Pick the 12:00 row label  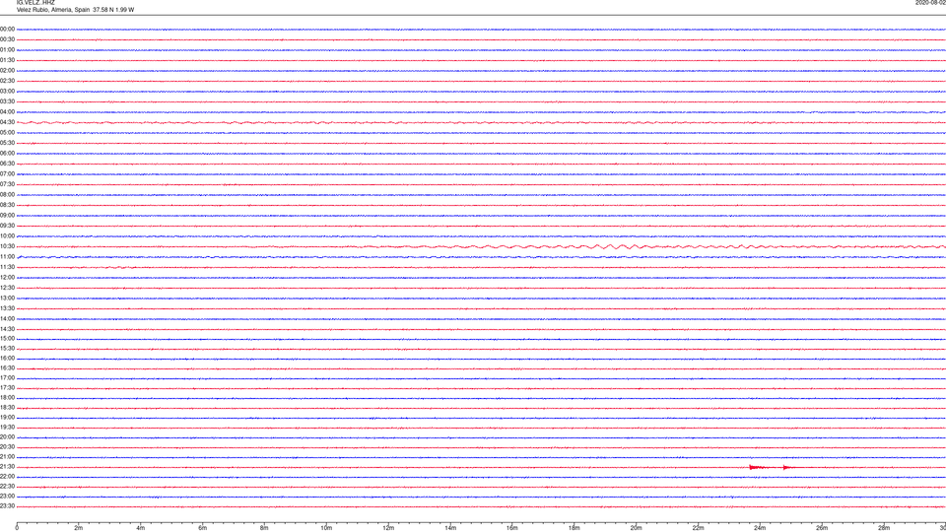(7, 278)
